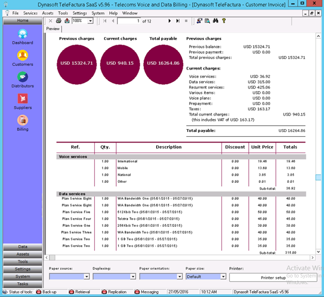The image size is (324, 297).
Task: Click the horizontal scrollbar thumb
Action: point(52,258)
